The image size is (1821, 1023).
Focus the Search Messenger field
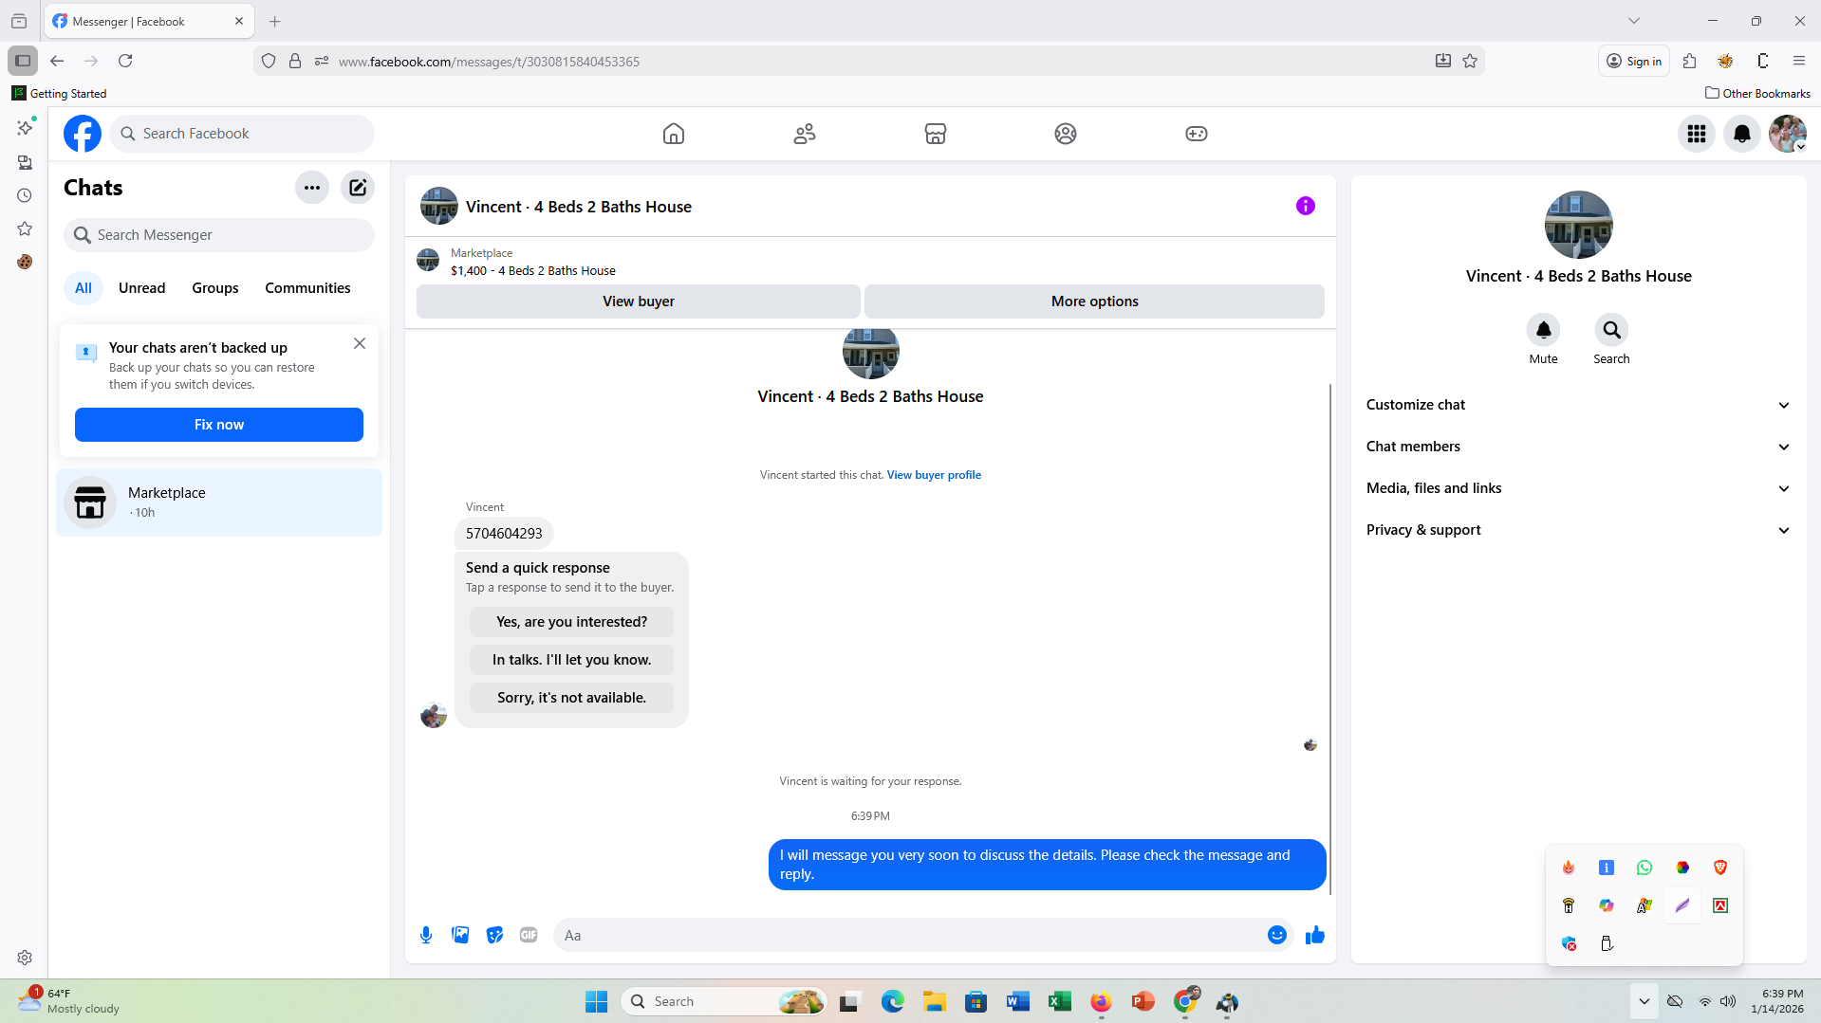[x=219, y=235]
